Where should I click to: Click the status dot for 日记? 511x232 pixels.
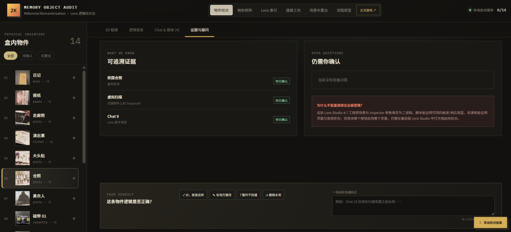pyautogui.click(x=74, y=78)
